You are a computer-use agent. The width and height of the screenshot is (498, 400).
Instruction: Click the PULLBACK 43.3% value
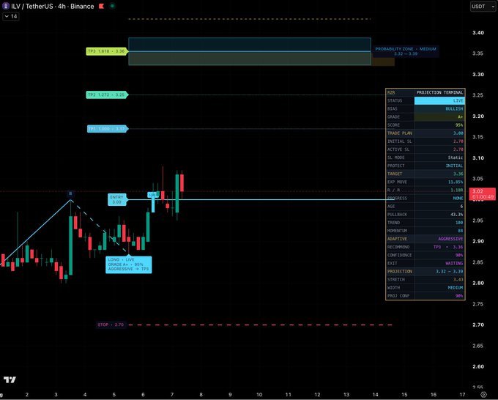(x=457, y=215)
